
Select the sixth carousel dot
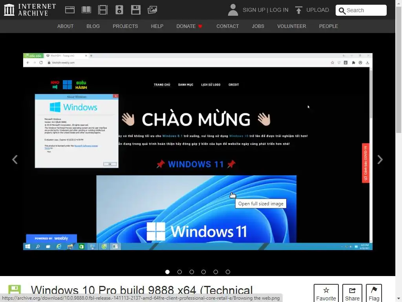(x=228, y=272)
